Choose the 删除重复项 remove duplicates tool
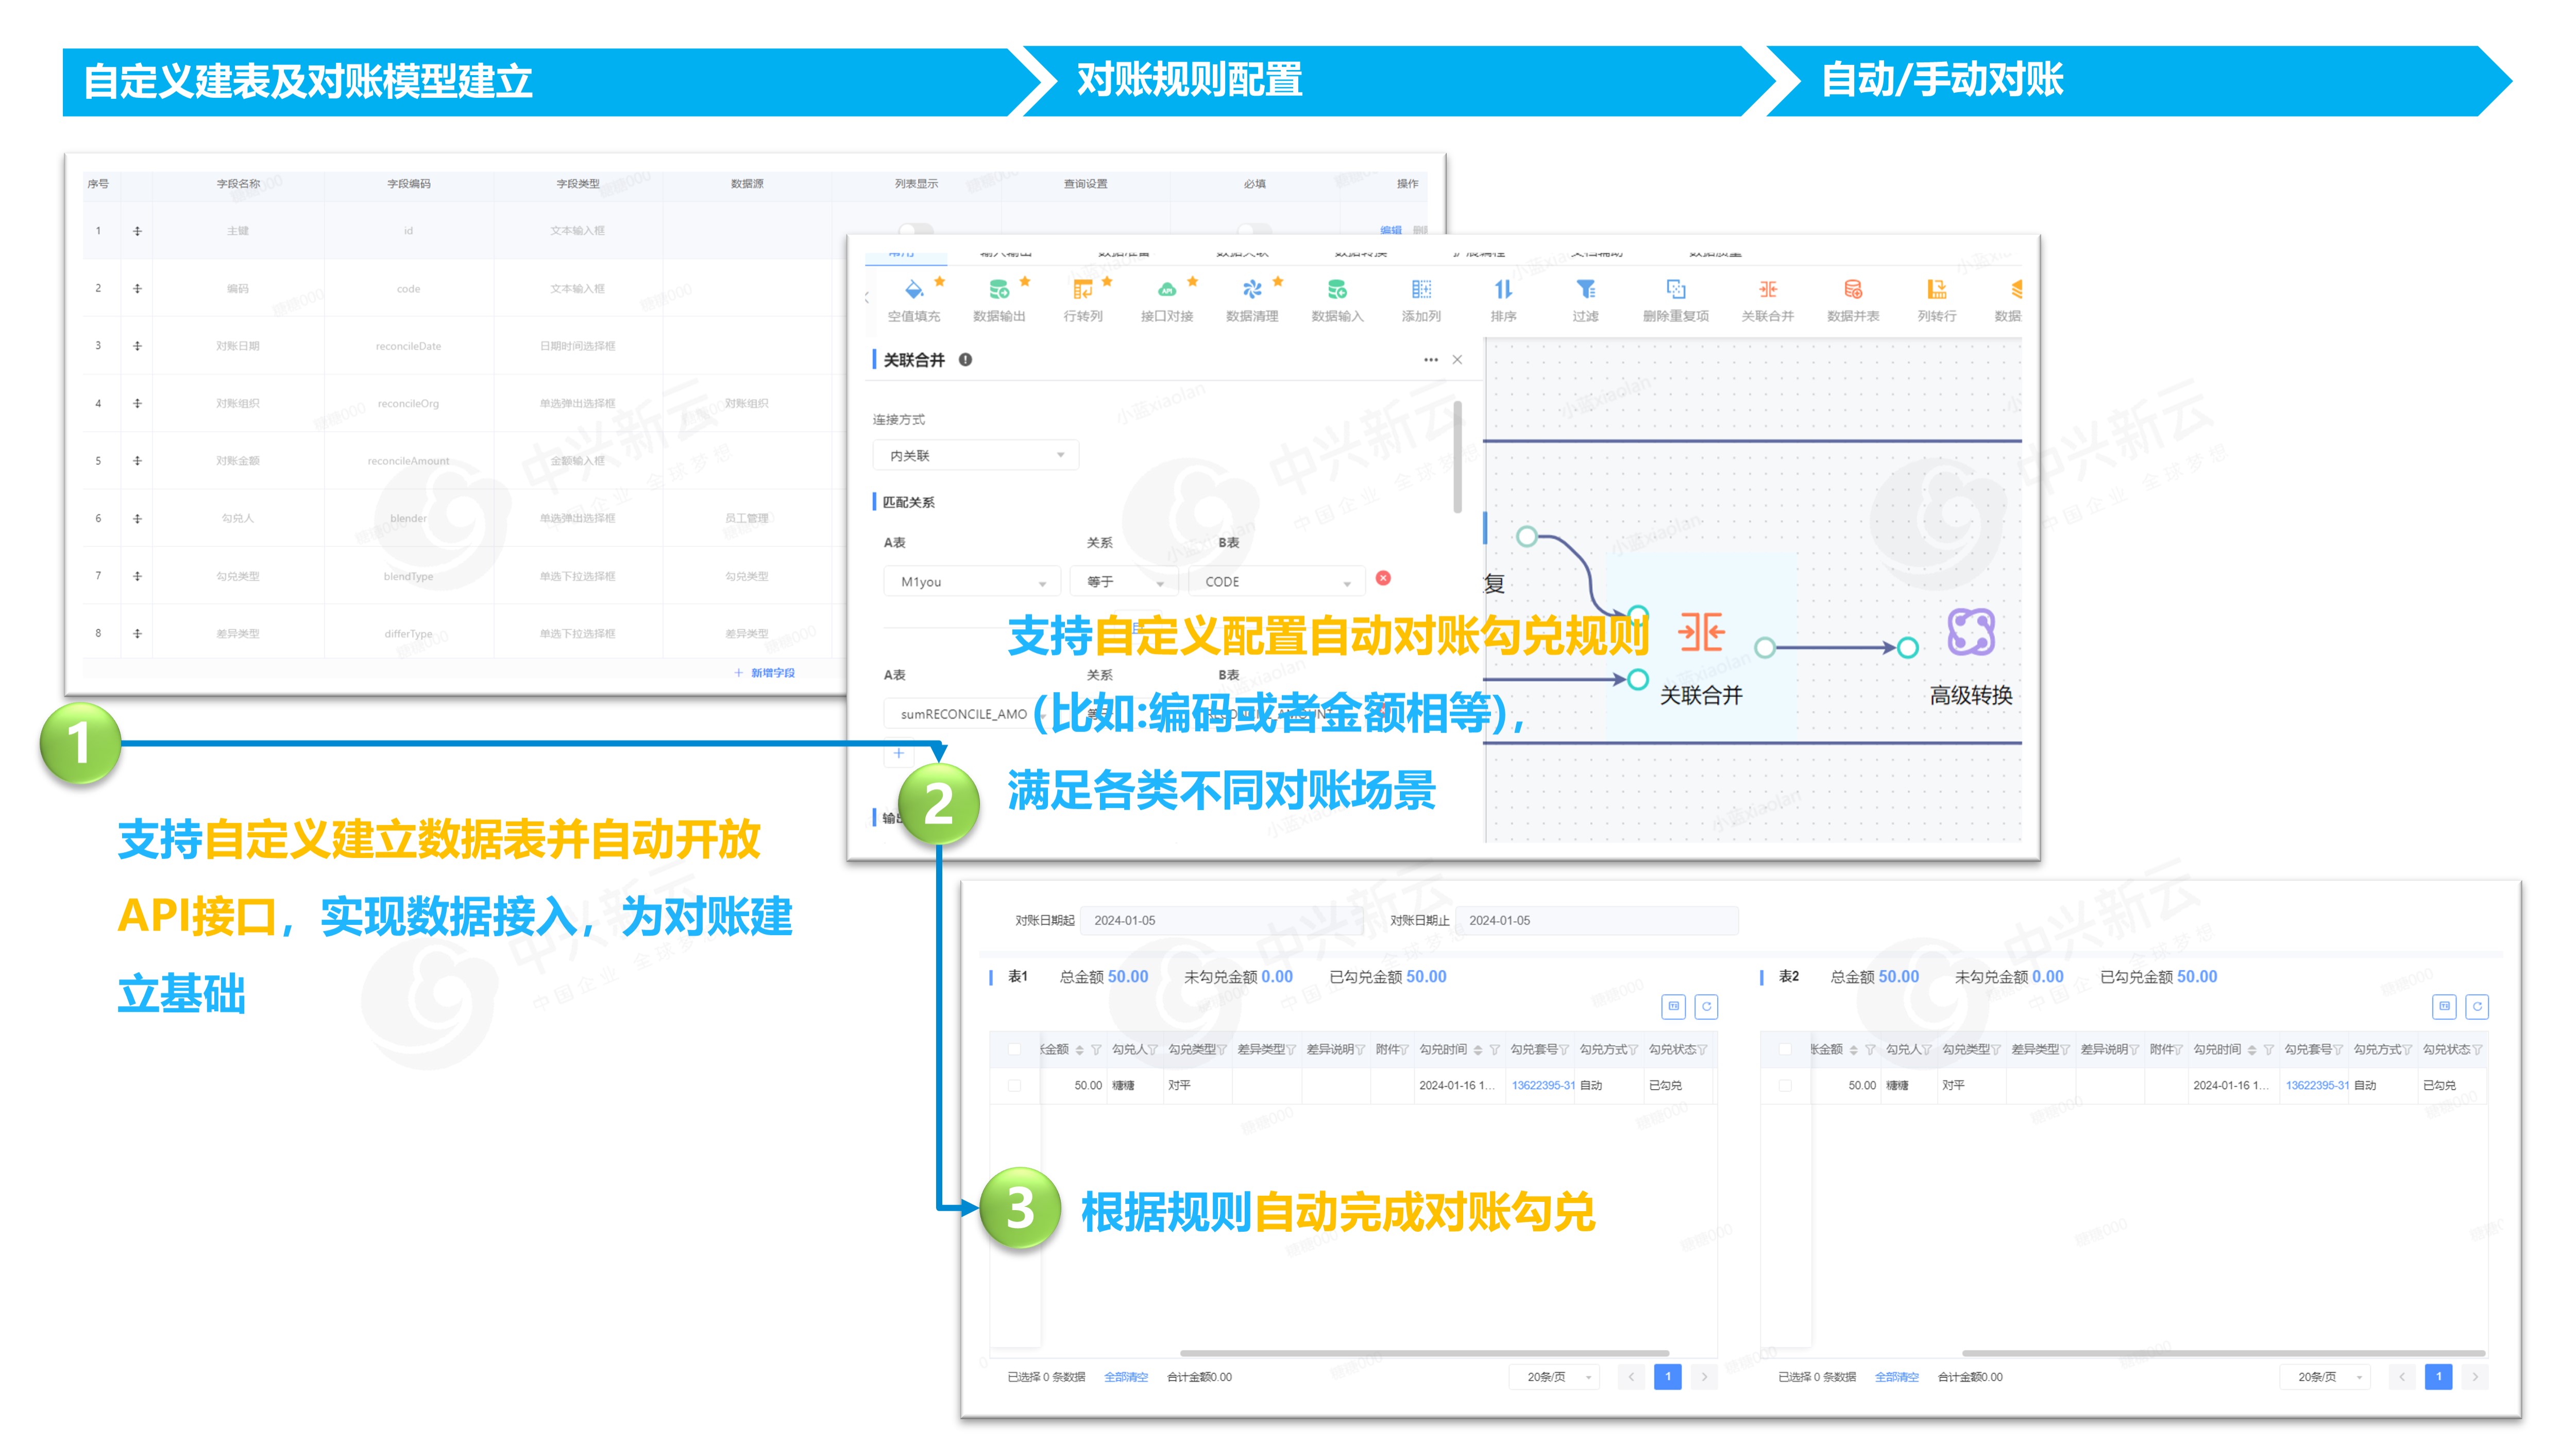The width and height of the screenshot is (2576, 1448). click(1676, 290)
